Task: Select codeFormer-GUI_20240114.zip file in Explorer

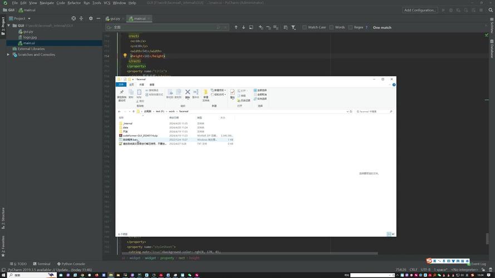Action: point(140,136)
